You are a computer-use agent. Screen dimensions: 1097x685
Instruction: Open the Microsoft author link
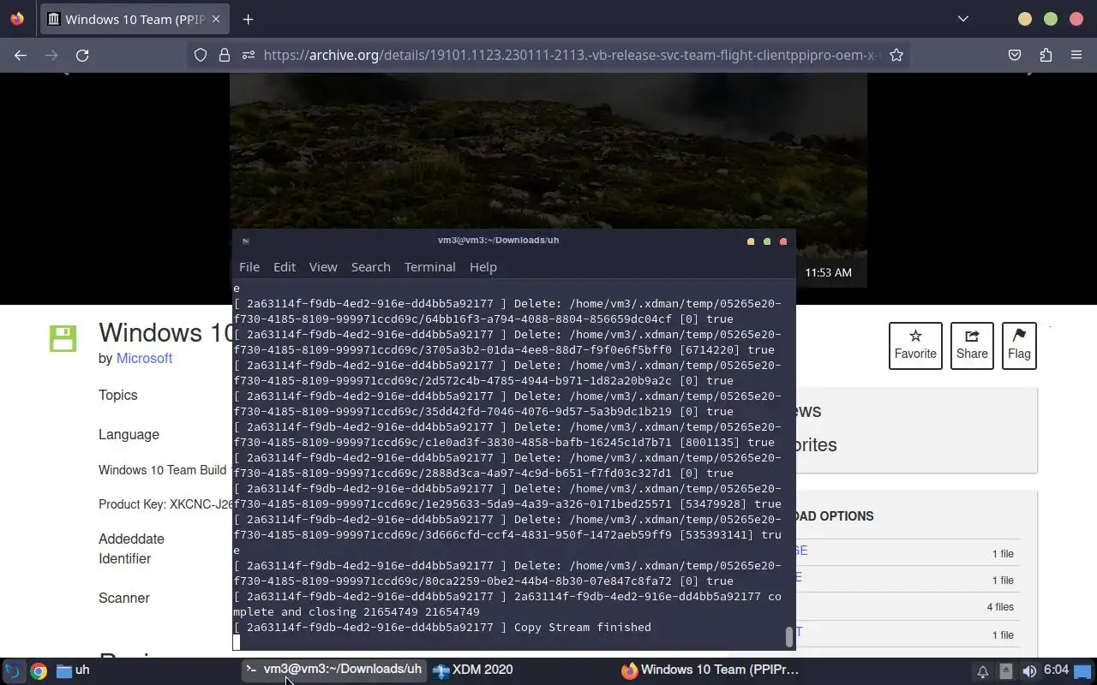(144, 359)
